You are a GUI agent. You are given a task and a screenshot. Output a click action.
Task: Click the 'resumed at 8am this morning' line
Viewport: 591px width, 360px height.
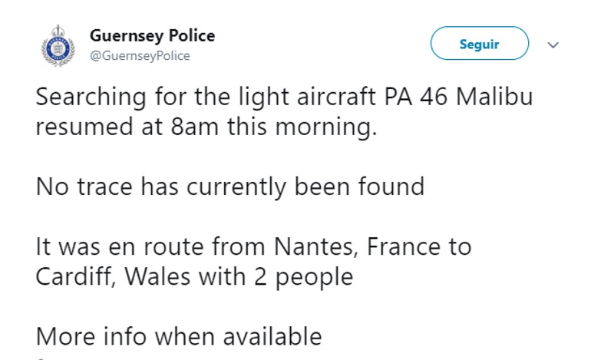206,127
